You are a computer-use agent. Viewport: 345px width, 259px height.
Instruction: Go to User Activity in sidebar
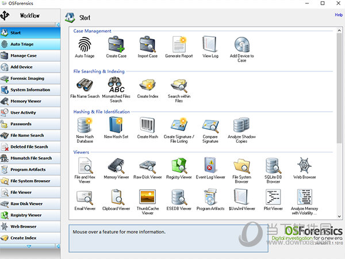30,113
